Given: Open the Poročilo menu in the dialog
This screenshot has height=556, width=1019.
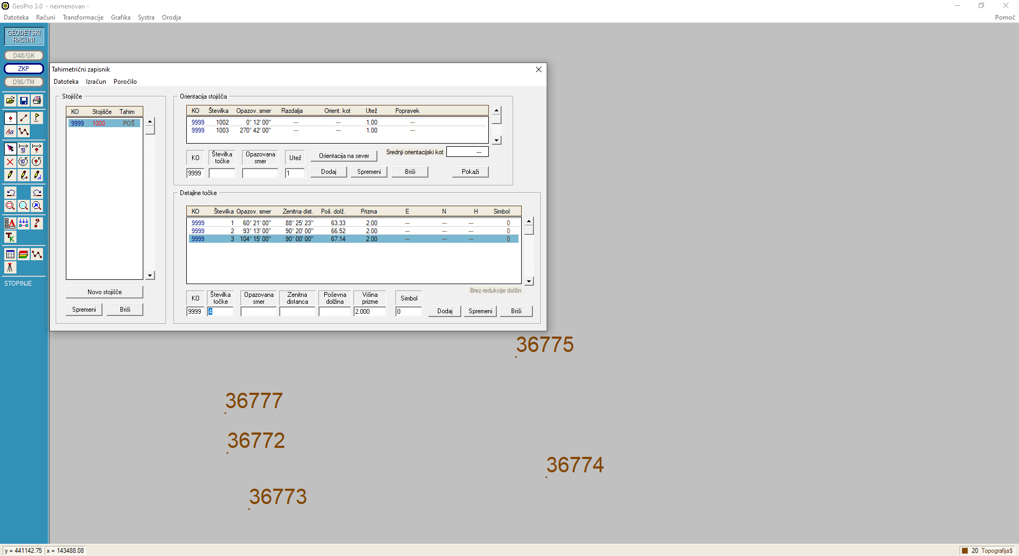Looking at the screenshot, I should [x=125, y=82].
